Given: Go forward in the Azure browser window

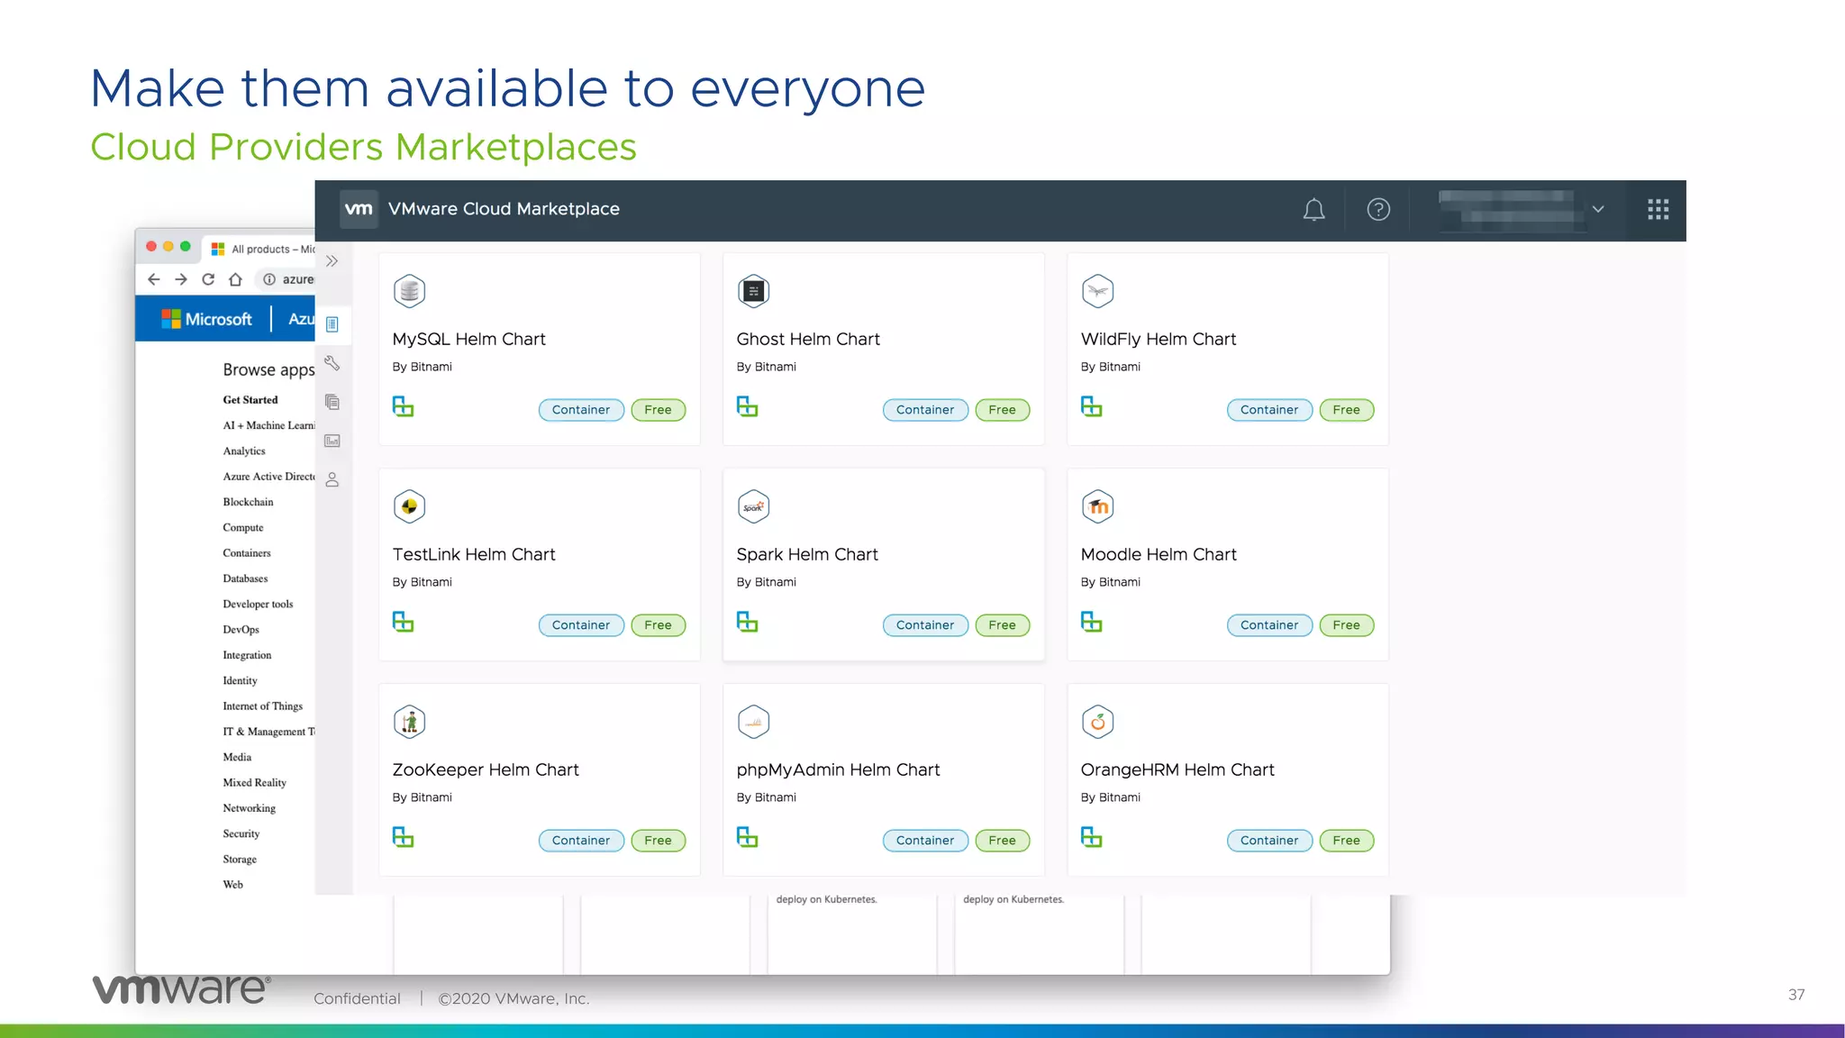Looking at the screenshot, I should click(181, 279).
